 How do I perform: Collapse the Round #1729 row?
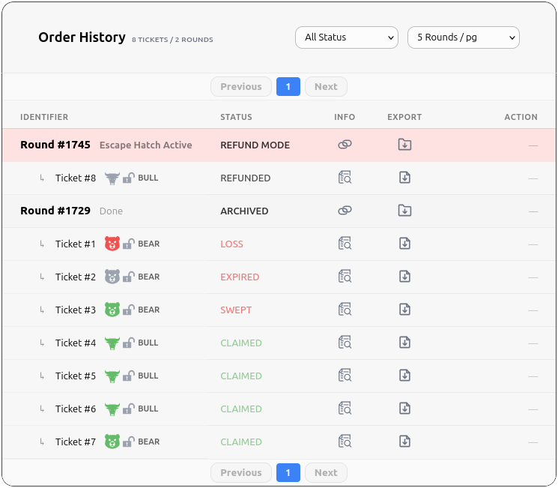(x=55, y=211)
